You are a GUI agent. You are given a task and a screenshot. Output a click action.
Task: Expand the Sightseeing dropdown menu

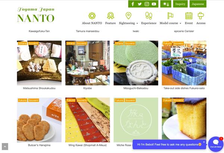tap(128, 23)
